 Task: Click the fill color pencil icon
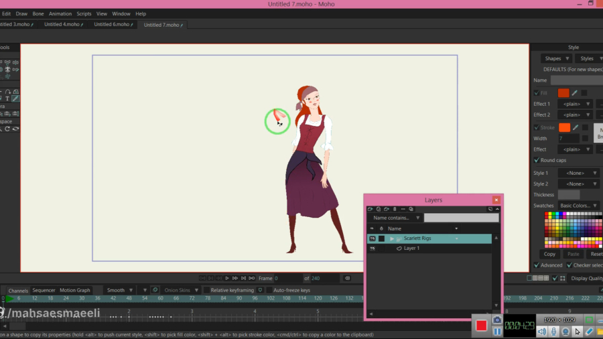tap(575, 93)
